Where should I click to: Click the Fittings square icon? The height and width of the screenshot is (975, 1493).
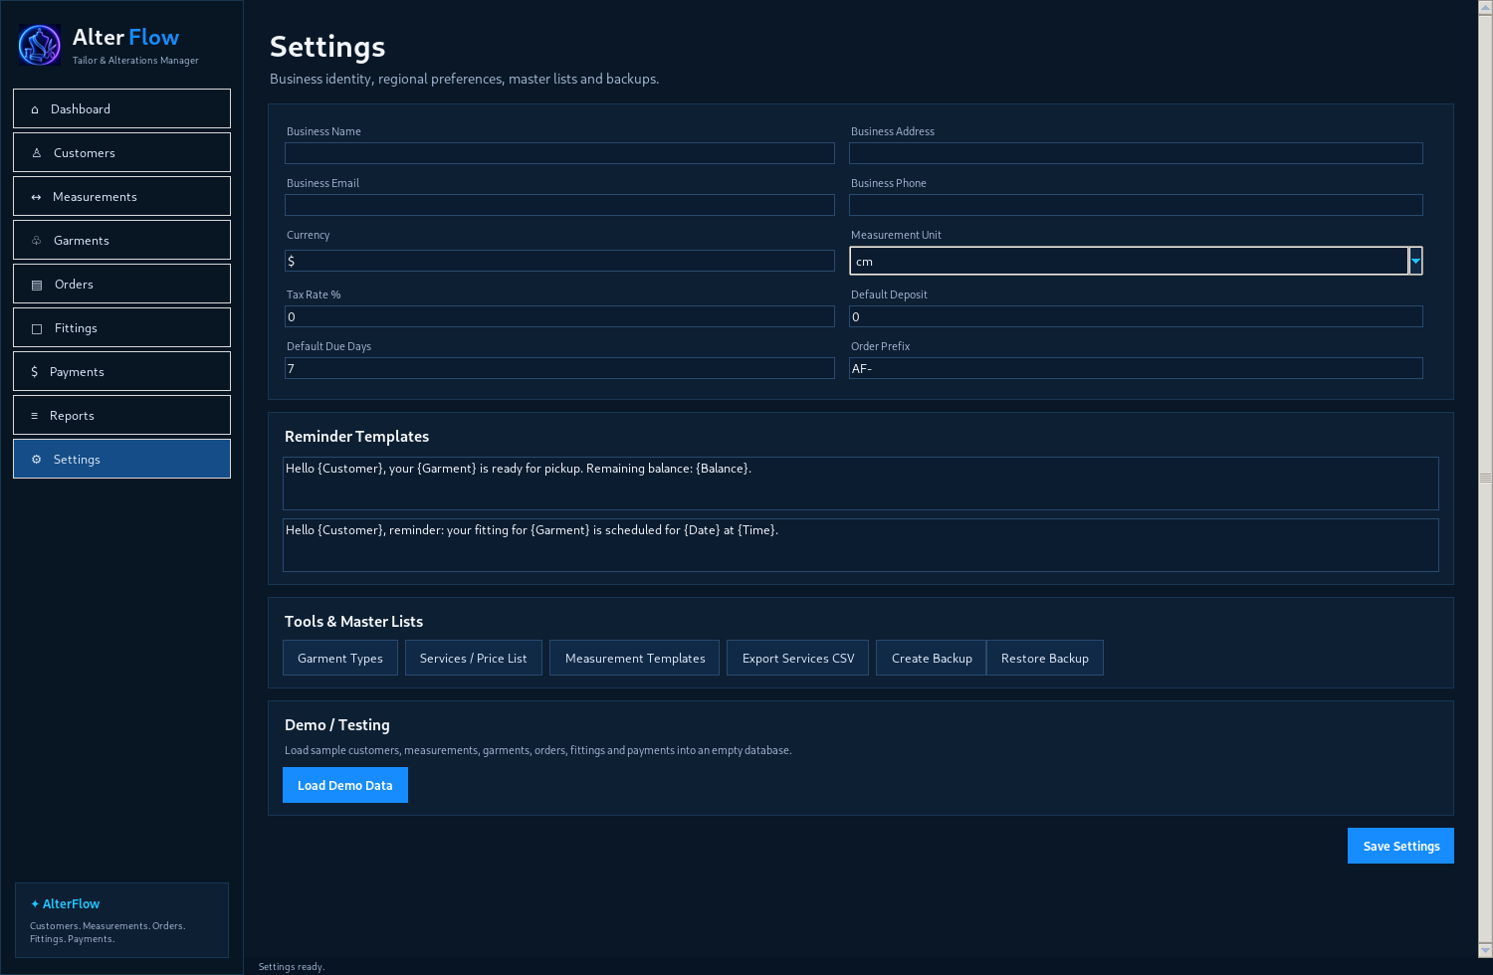[x=37, y=328]
